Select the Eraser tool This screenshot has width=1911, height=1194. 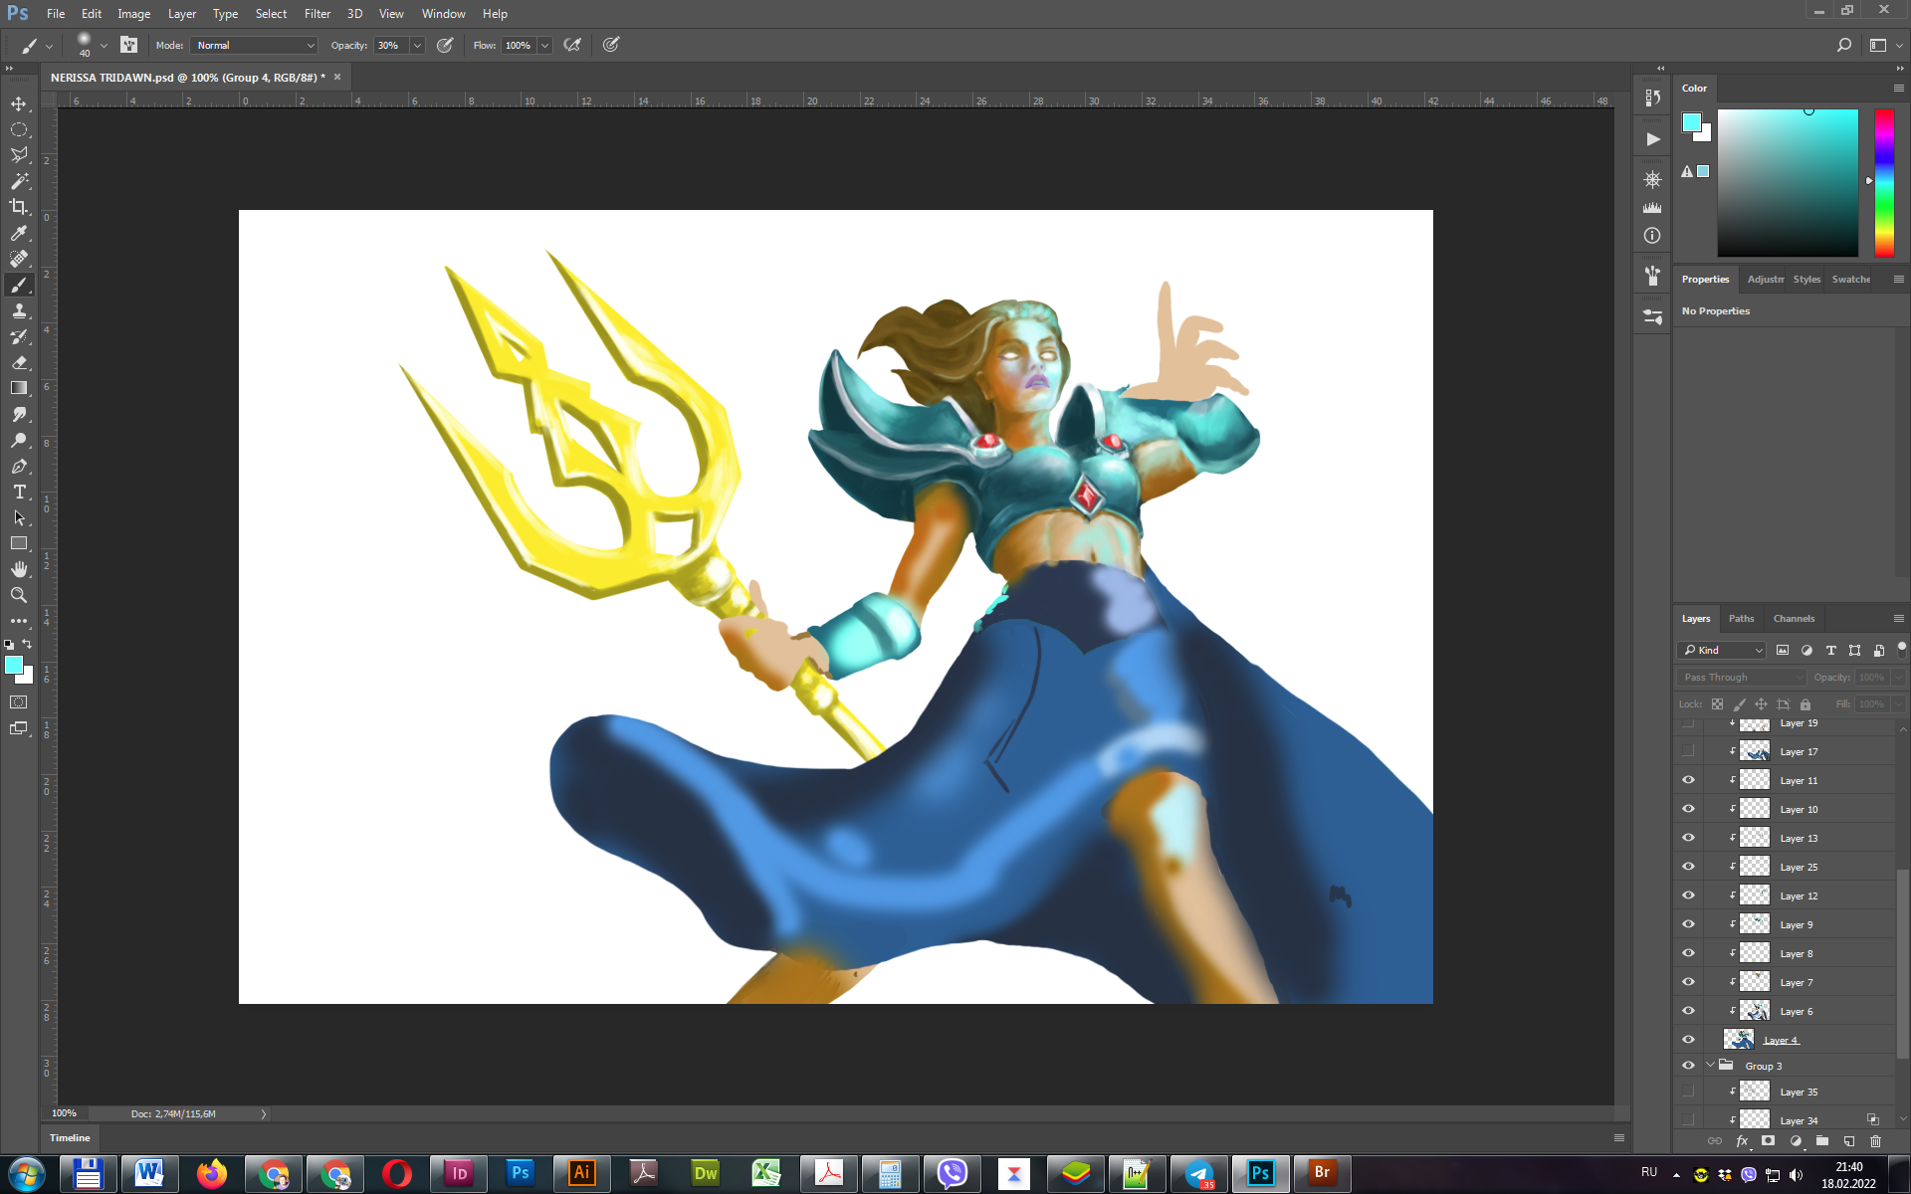[x=19, y=362]
